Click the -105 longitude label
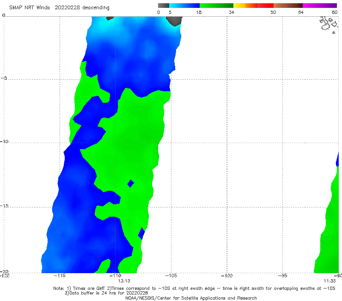The image size is (342, 301). 171,276
